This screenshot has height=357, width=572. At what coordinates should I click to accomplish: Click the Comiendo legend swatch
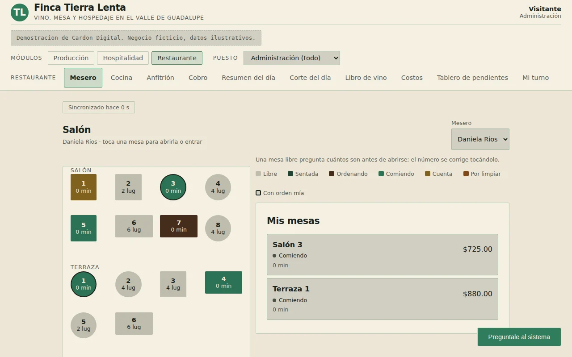click(381, 174)
